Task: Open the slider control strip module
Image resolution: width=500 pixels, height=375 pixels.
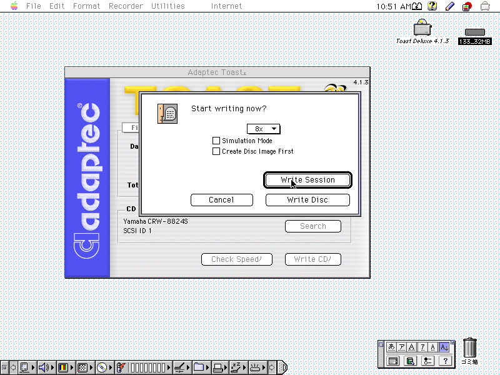Action: point(182,367)
